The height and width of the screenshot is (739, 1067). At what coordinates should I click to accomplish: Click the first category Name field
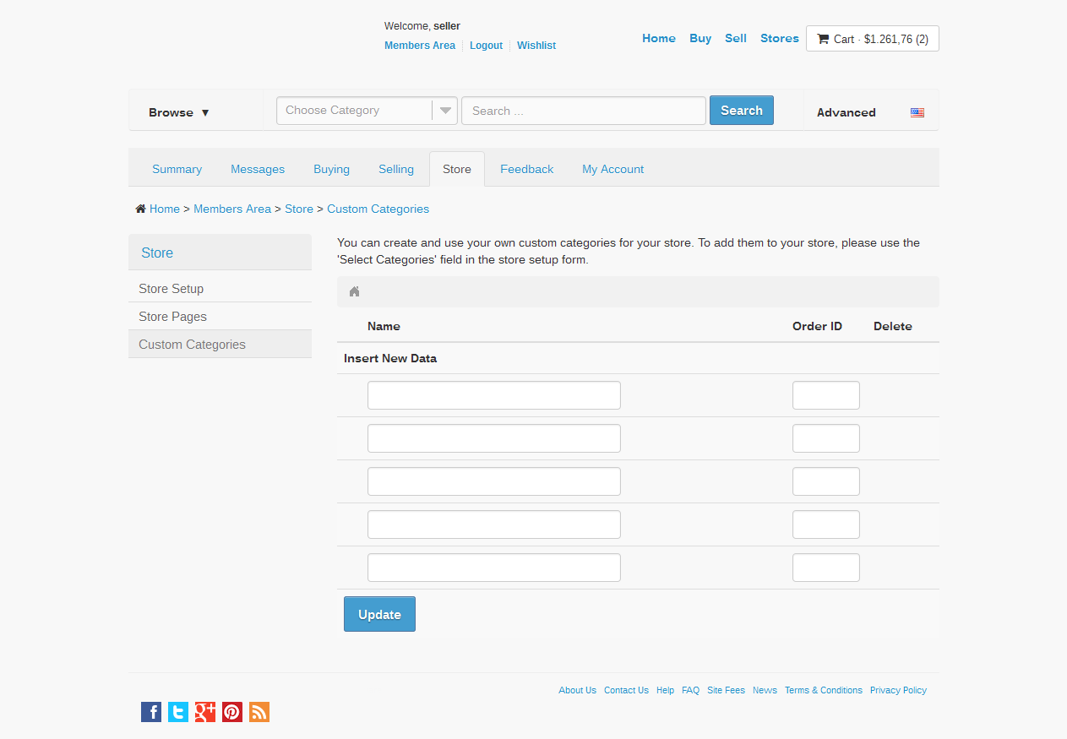pos(493,395)
